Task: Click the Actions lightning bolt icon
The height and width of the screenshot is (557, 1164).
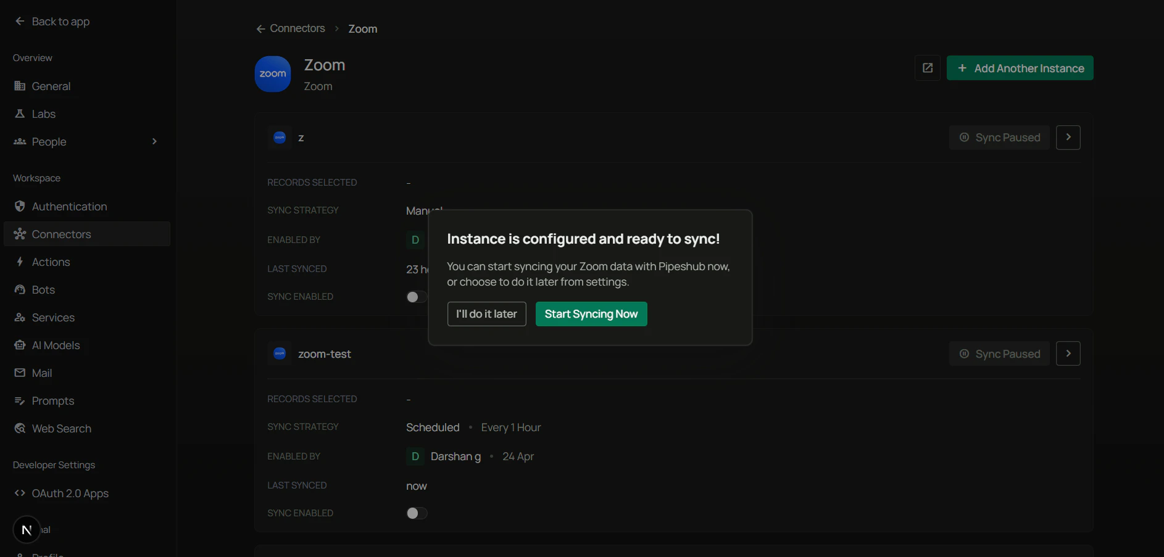Action: pos(20,262)
